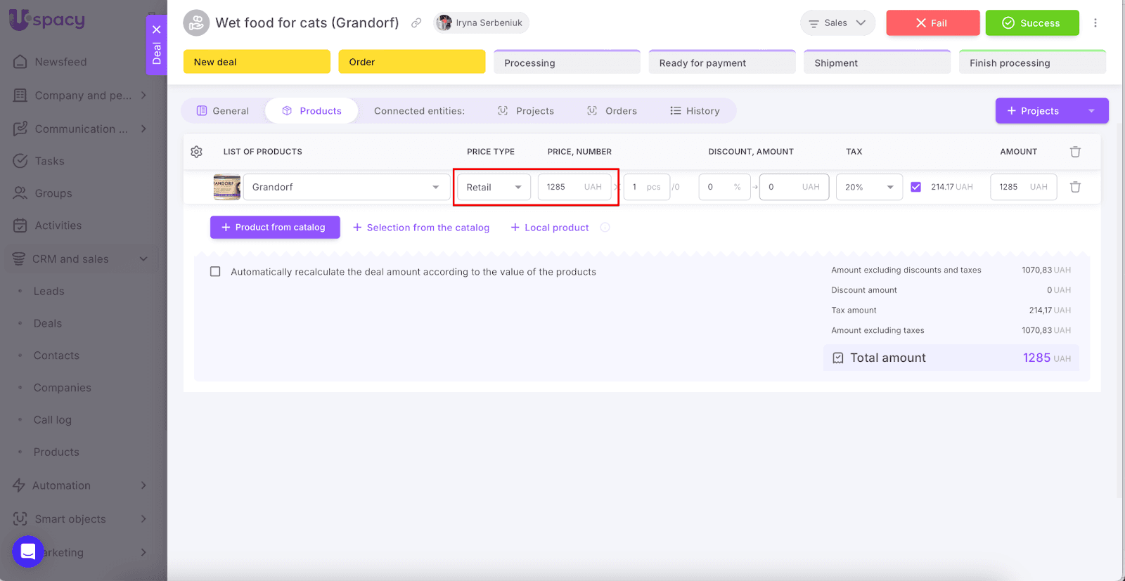The height and width of the screenshot is (581, 1125).
Task: Open the three-dot more options menu
Action: tap(1095, 23)
